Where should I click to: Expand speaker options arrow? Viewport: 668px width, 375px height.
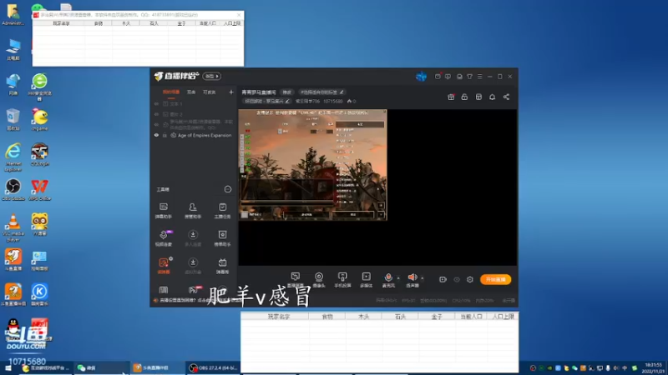(x=423, y=278)
